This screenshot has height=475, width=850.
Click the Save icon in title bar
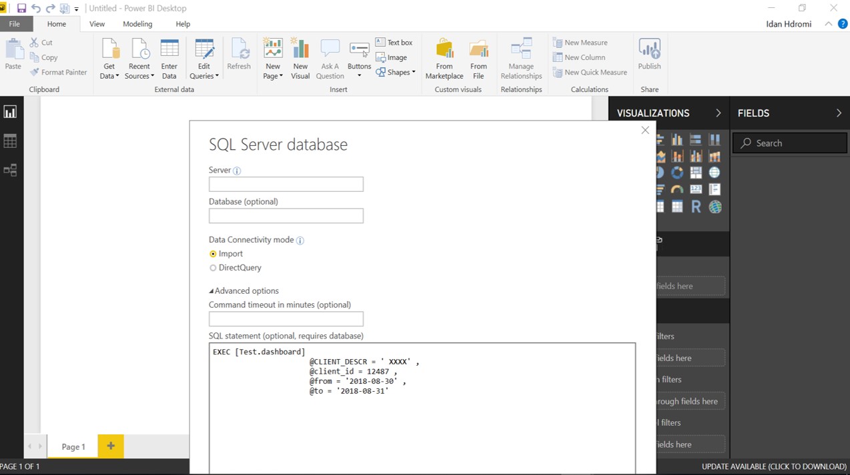tap(21, 9)
